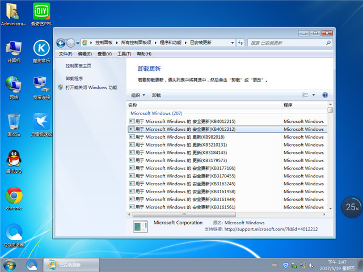Launch the chrome desktop icon
Viewport: 363px width, 272px height.
(14, 199)
